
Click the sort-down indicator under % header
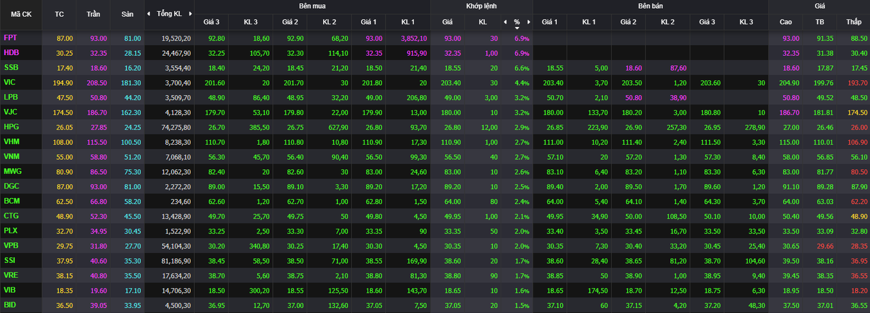point(517,28)
